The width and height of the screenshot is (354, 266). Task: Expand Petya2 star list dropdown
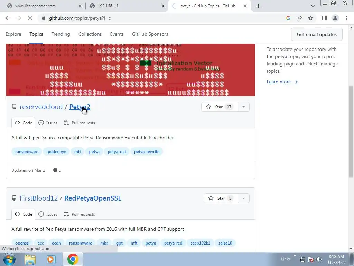coord(244,107)
